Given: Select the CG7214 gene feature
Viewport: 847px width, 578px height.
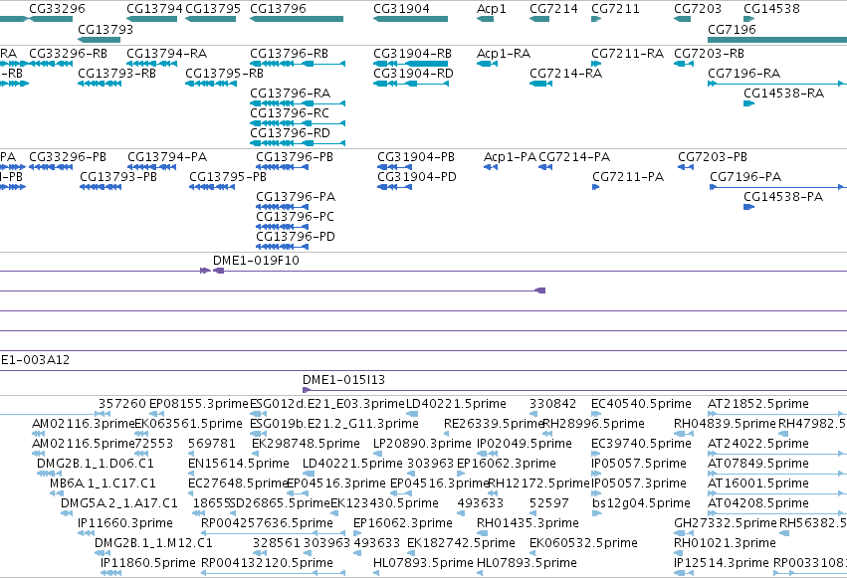Looking at the screenshot, I should 539,19.
